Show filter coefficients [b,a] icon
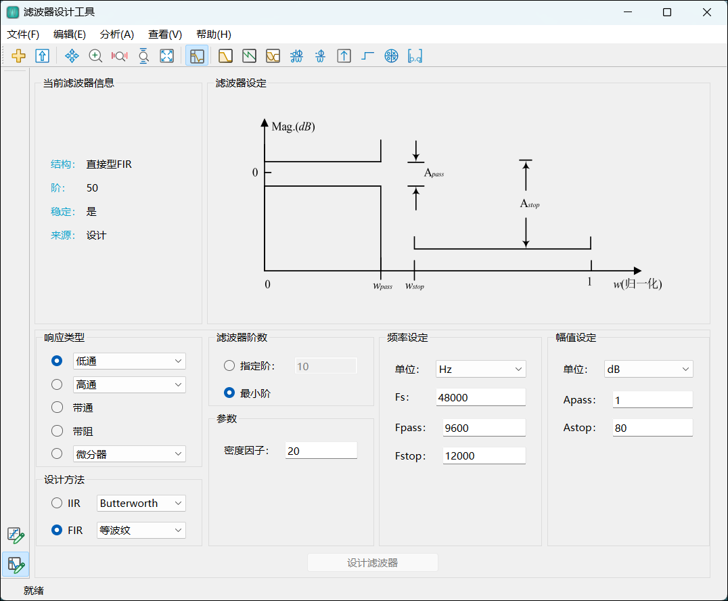This screenshot has width=728, height=601. point(415,56)
